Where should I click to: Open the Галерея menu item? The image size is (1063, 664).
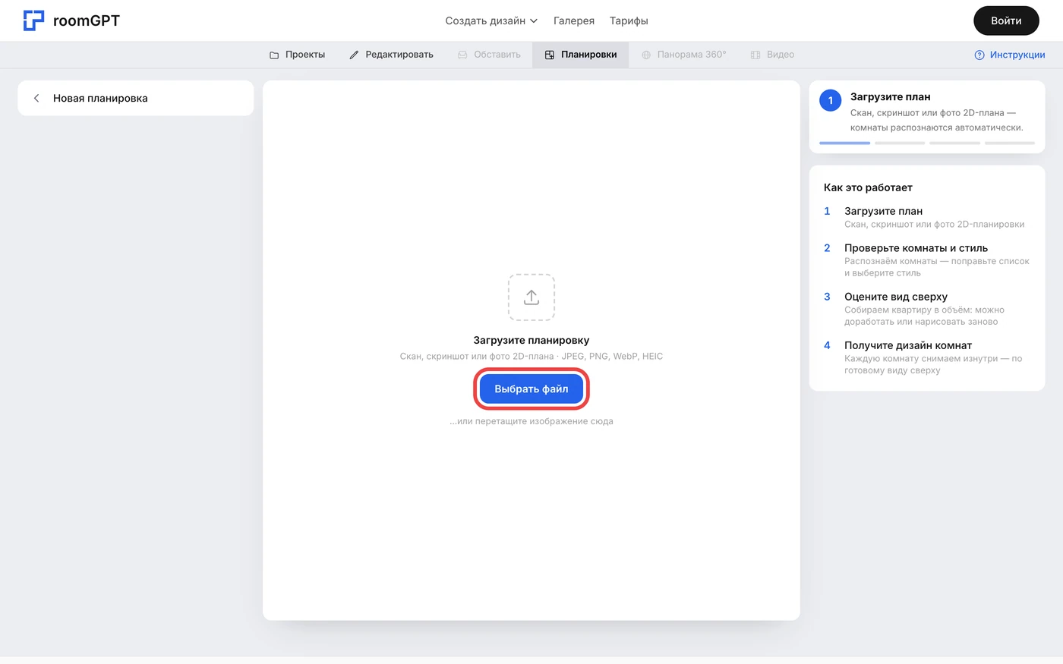tap(574, 21)
